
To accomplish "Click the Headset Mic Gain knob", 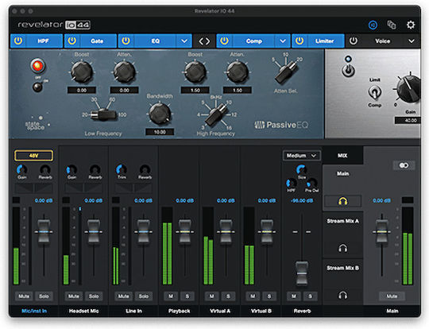I will point(71,170).
